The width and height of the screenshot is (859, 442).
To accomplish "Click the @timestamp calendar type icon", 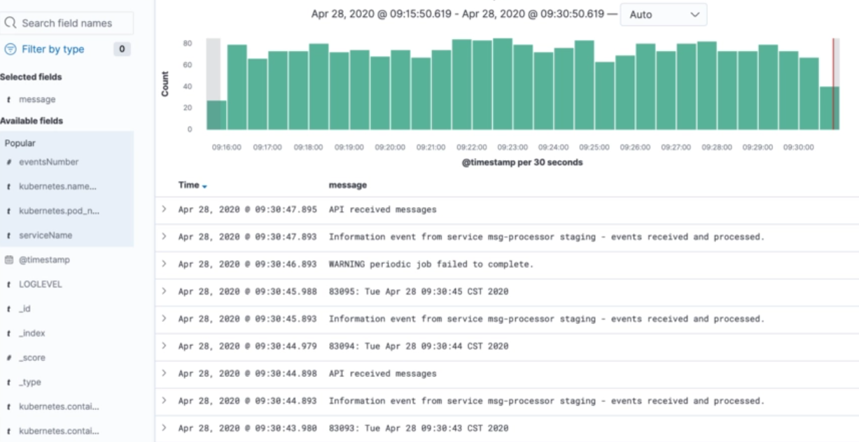I will [x=8, y=260].
